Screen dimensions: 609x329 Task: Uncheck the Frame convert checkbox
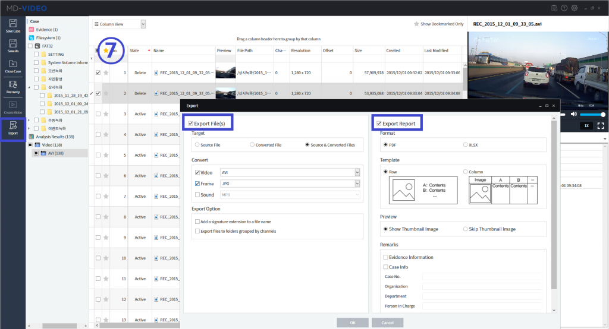pyautogui.click(x=197, y=184)
